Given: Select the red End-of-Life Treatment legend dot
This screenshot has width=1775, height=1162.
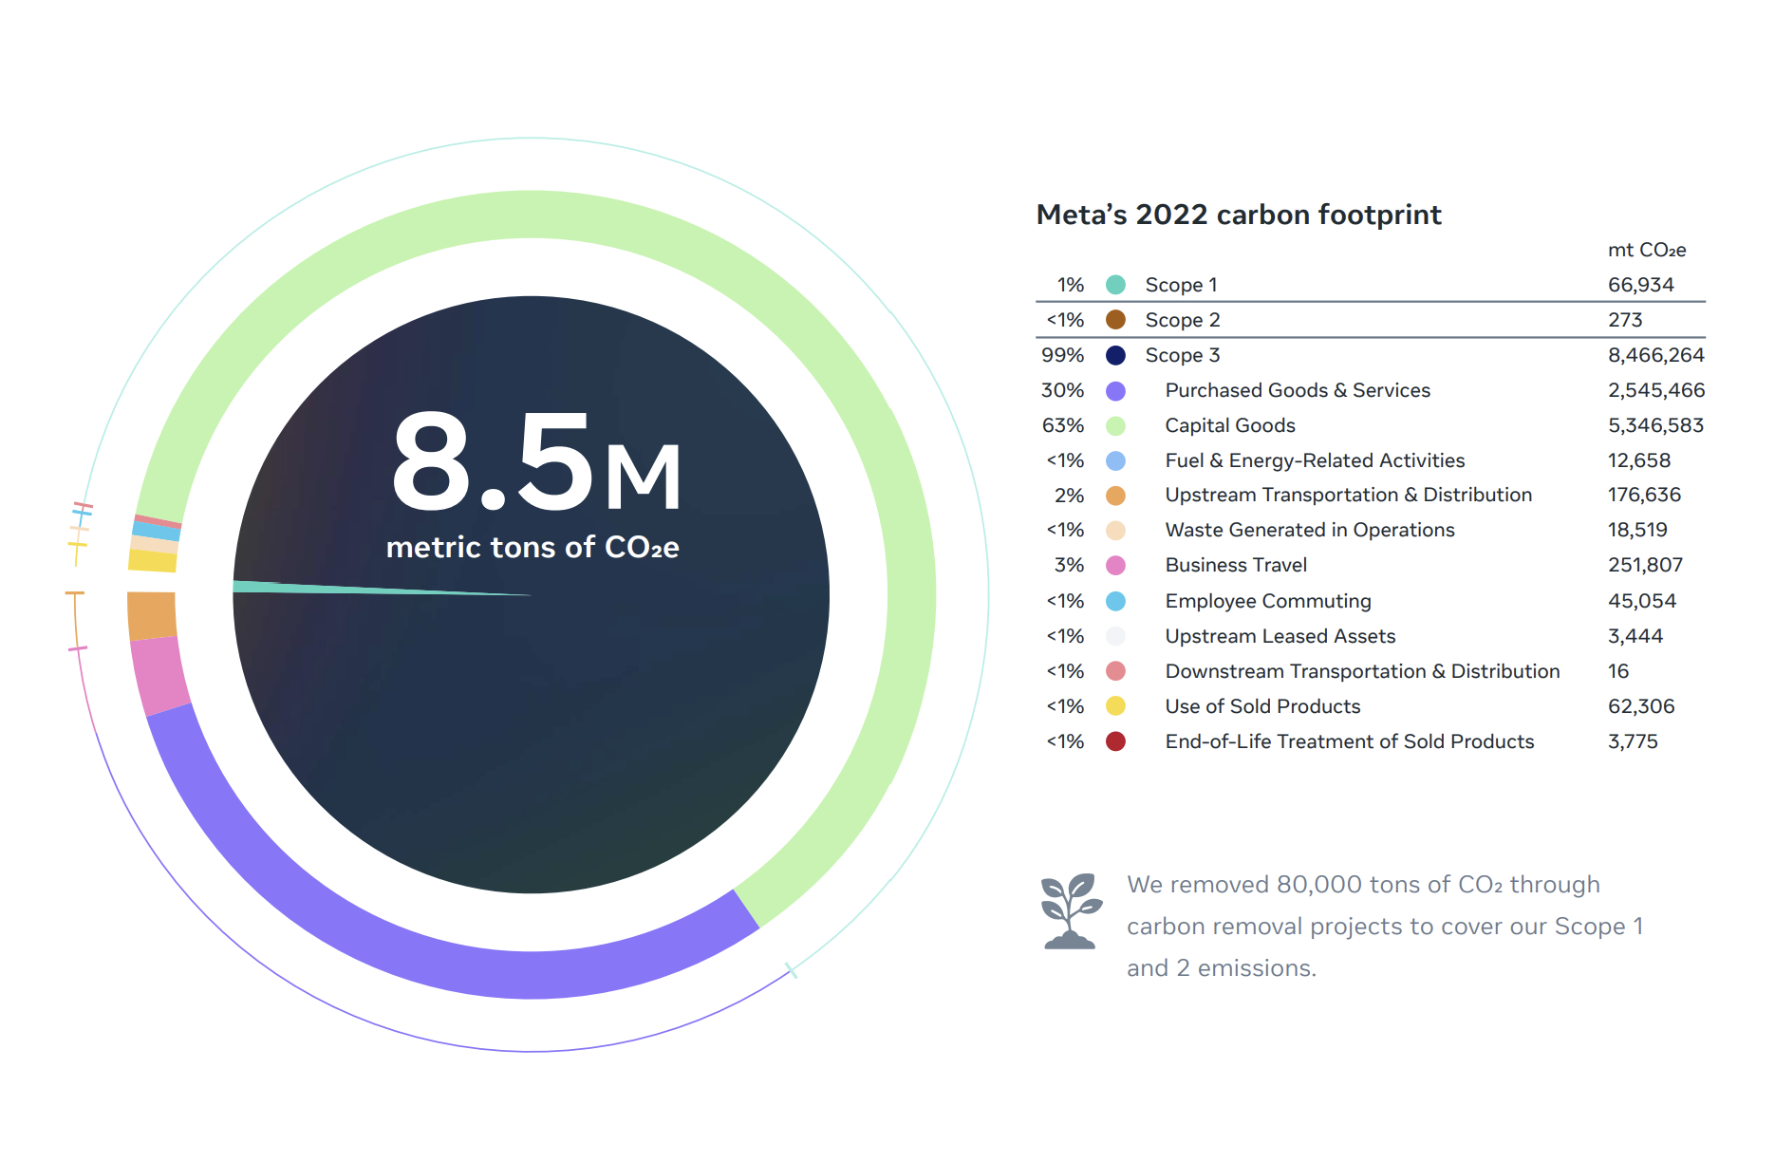Looking at the screenshot, I should coord(1115,741).
